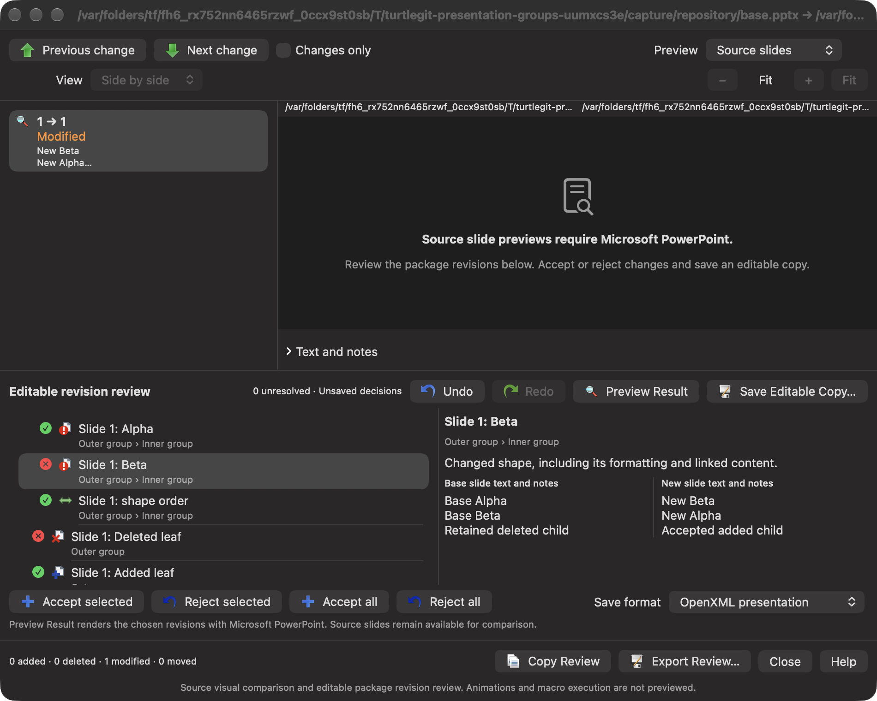Click the changed-shape icon on Slide 1: Beta
Image resolution: width=877 pixels, height=701 pixels.
point(65,465)
